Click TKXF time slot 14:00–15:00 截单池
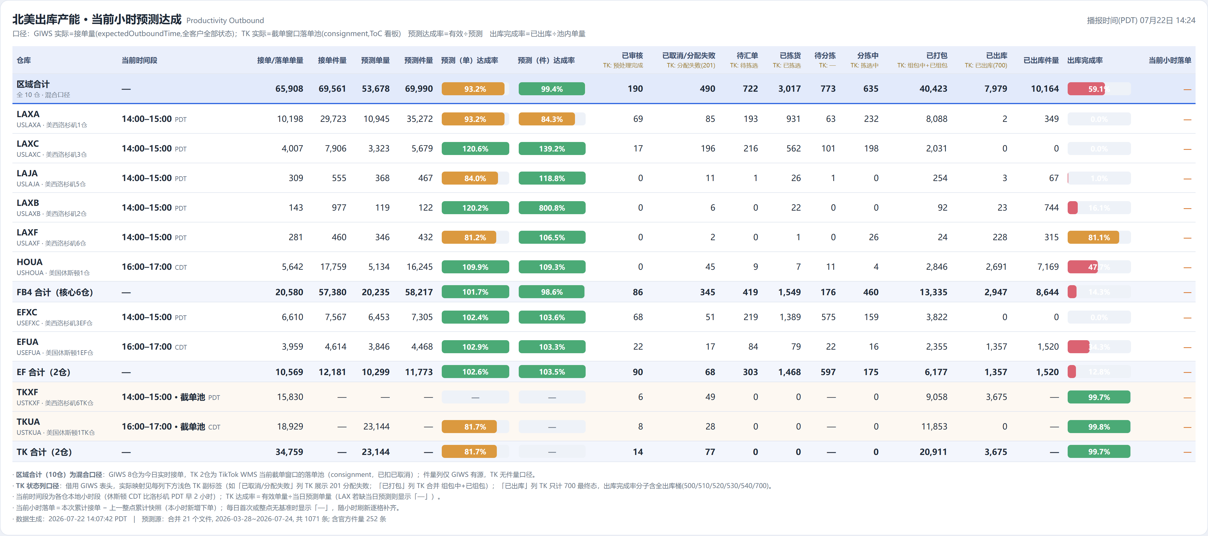 click(x=171, y=397)
